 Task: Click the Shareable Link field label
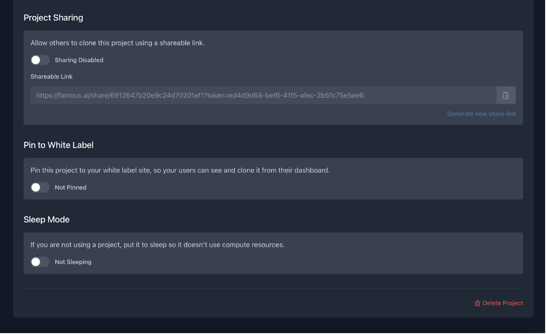tap(52, 77)
